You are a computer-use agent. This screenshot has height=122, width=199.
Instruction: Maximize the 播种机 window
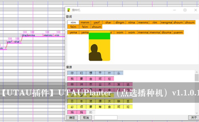coord(185,10)
